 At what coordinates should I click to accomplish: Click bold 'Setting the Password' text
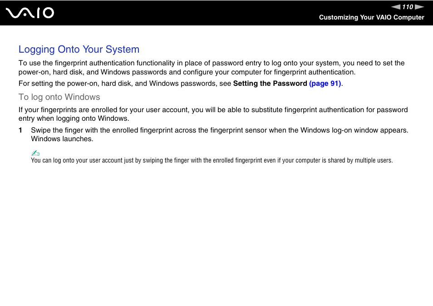270,84
